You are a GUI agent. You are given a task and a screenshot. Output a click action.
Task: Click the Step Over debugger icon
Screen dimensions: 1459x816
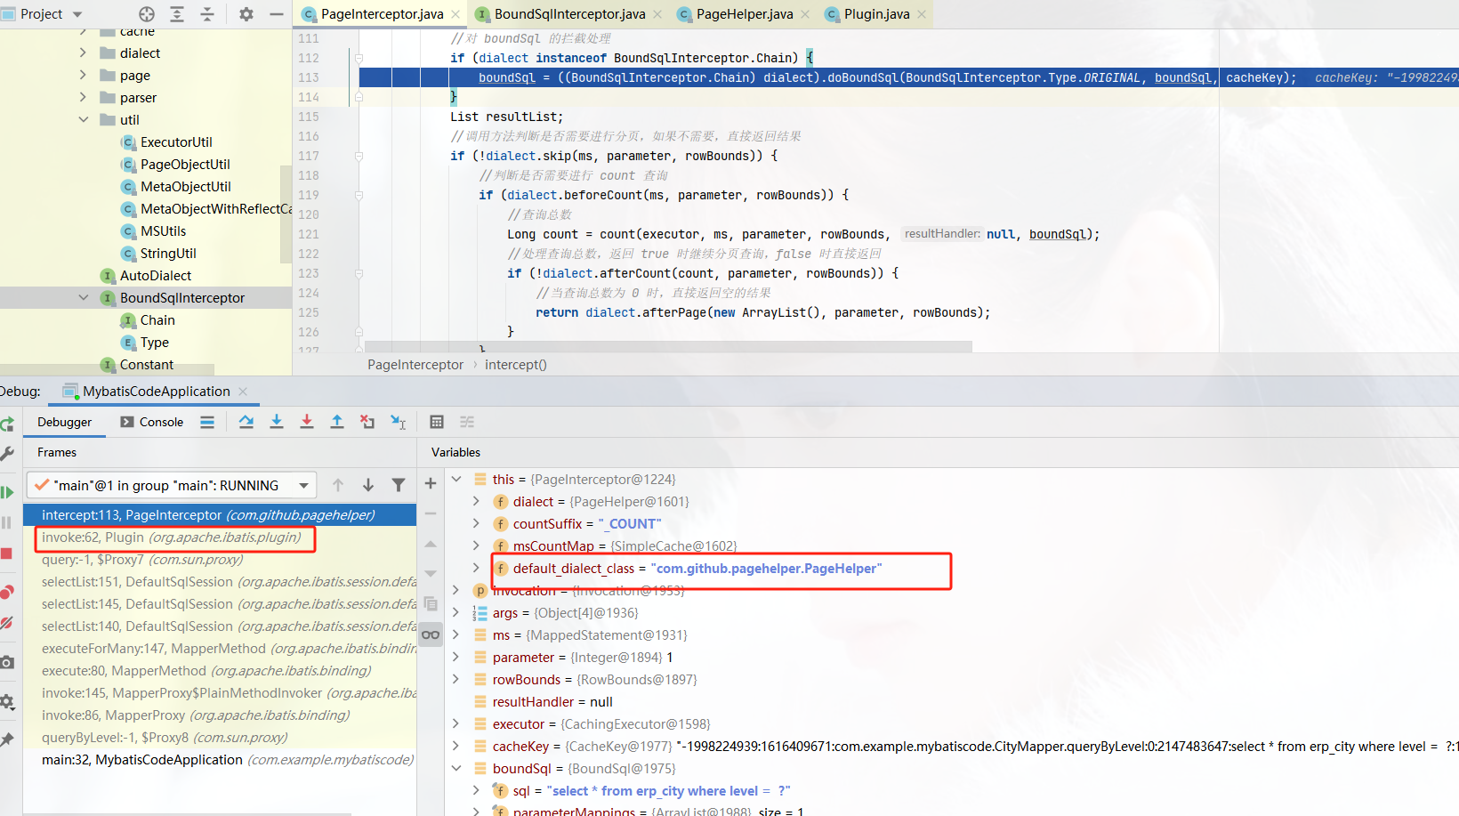coord(246,422)
